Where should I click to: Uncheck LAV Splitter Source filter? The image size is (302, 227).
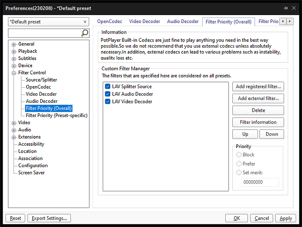point(108,87)
